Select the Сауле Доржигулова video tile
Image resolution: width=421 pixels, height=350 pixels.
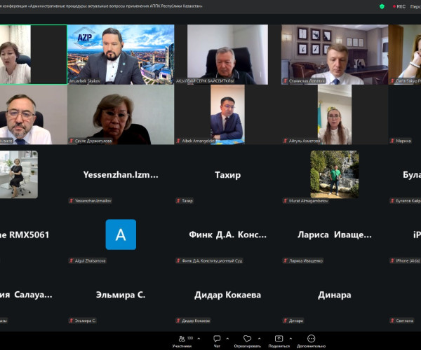pyautogui.click(x=121, y=115)
